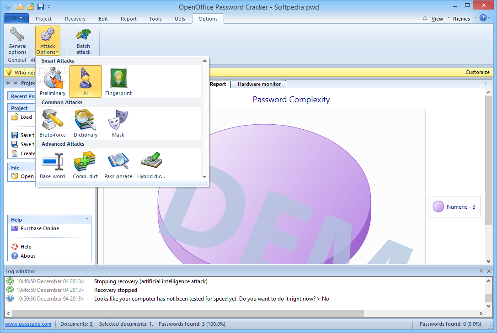Screen dimensions: 497x333
Task: Click 'Stopping recovery' log entry
Action: pyautogui.click(x=151, y=281)
